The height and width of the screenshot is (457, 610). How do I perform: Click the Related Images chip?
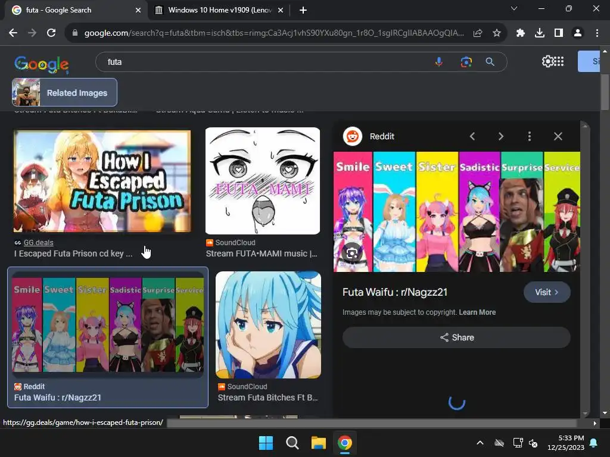click(64, 92)
